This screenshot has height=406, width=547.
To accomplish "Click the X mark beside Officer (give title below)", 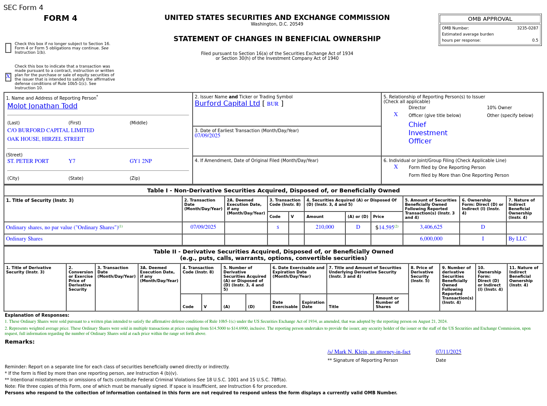I will (x=396, y=115).
